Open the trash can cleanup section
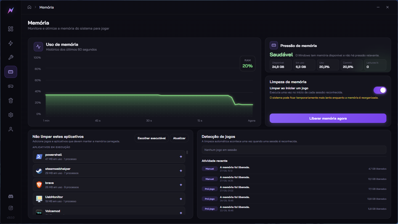The height and width of the screenshot is (224, 398). pyautogui.click(x=11, y=101)
